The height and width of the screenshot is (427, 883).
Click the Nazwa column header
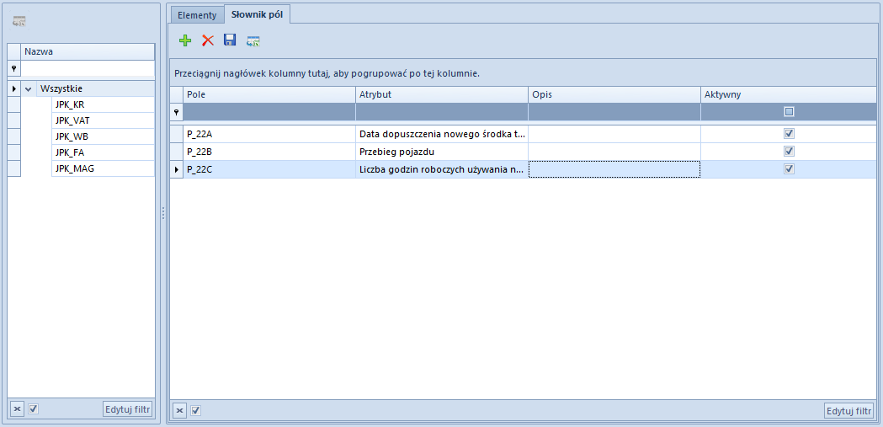click(88, 52)
